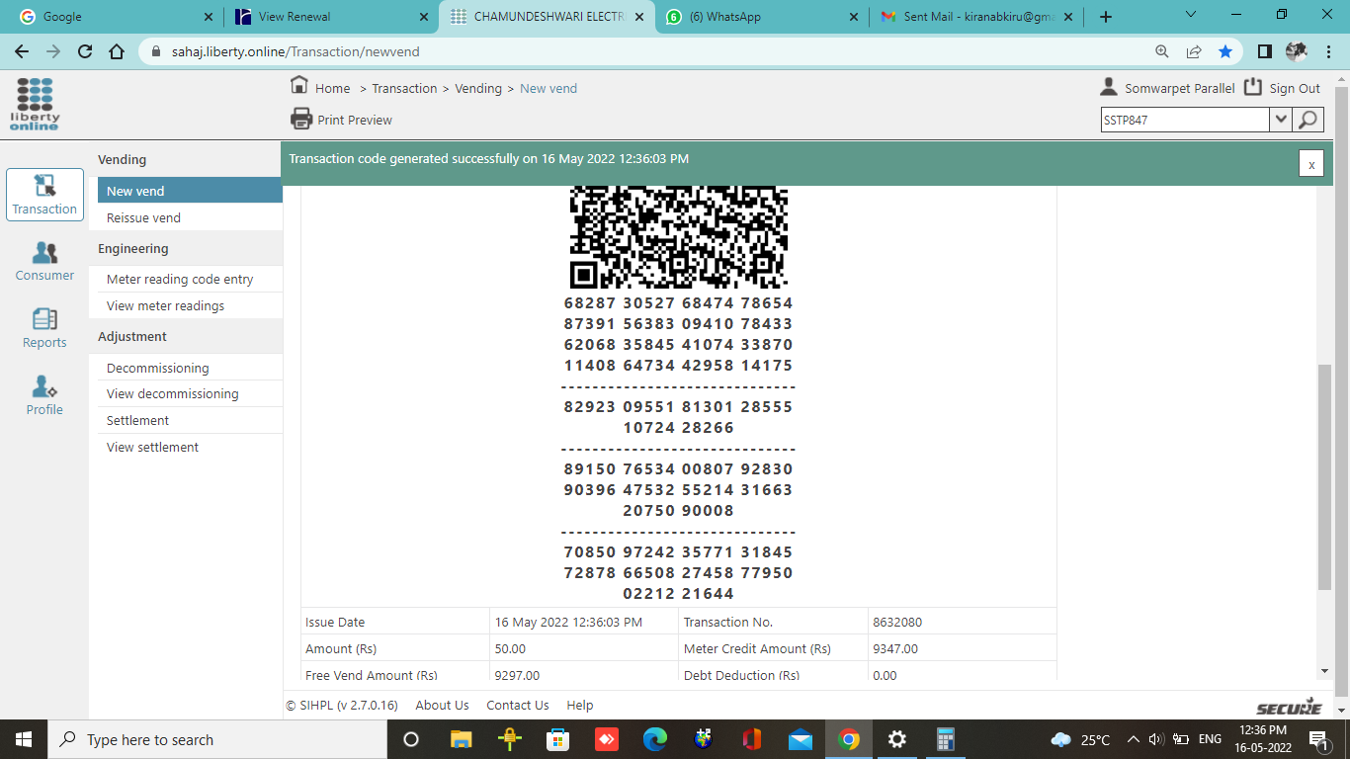
Task: Click the Print Preview link
Action: (x=355, y=120)
